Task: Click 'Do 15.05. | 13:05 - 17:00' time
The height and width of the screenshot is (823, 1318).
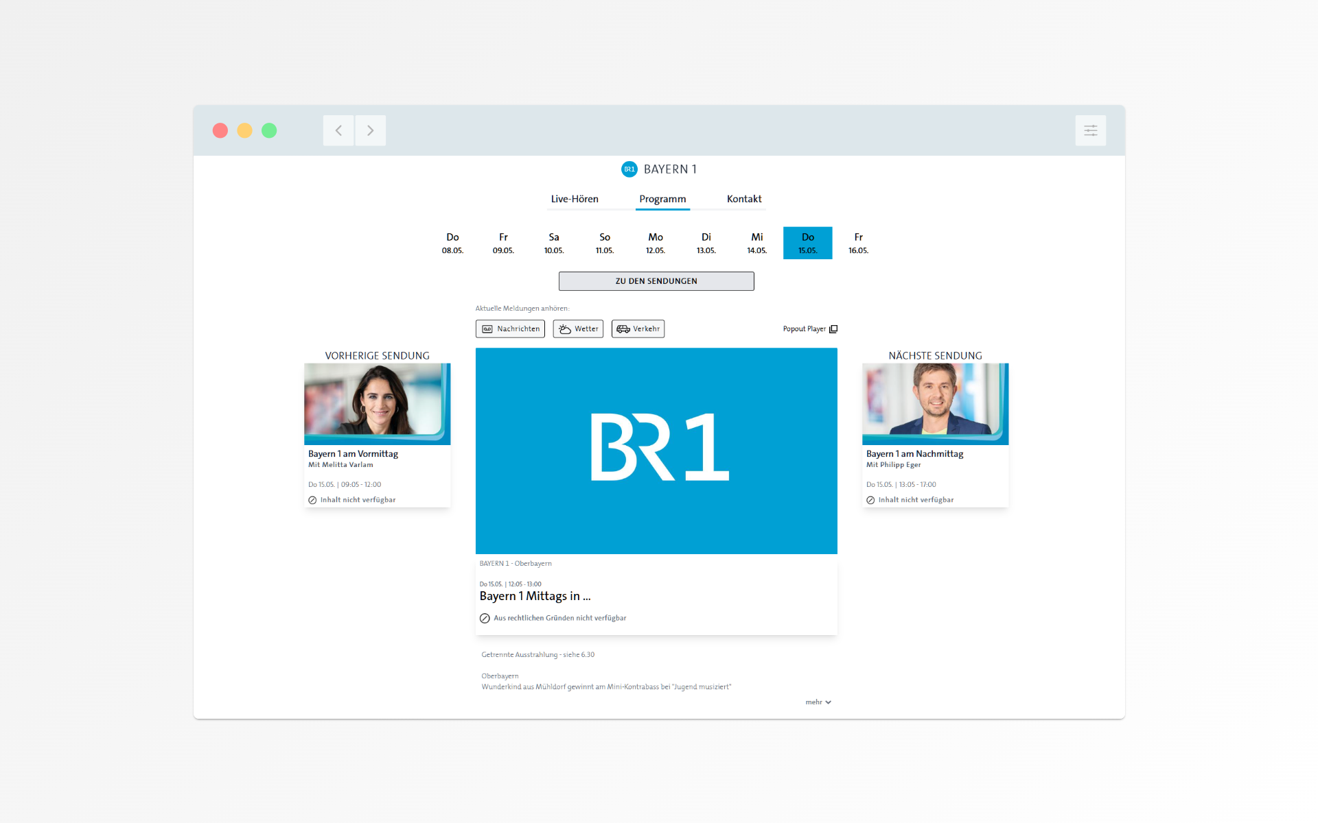Action: click(901, 485)
